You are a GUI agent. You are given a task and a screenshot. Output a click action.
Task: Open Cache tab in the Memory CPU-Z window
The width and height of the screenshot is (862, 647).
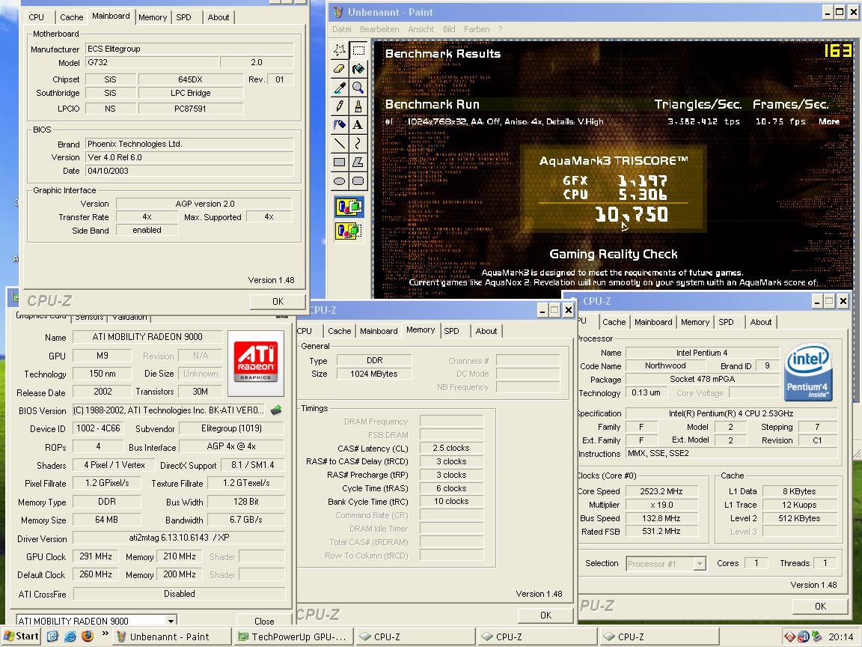(339, 331)
